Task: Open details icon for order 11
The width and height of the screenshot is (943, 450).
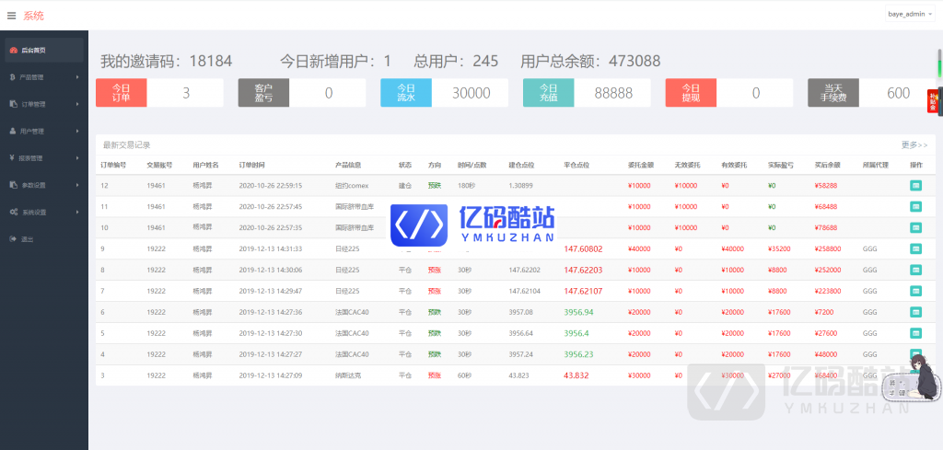Action: (x=915, y=207)
